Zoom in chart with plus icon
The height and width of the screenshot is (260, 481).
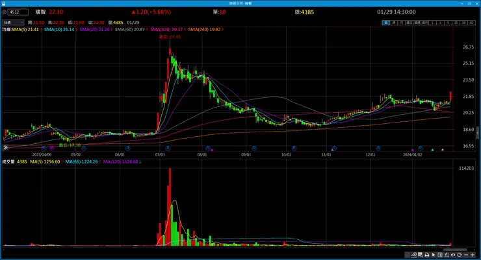coord(473,255)
